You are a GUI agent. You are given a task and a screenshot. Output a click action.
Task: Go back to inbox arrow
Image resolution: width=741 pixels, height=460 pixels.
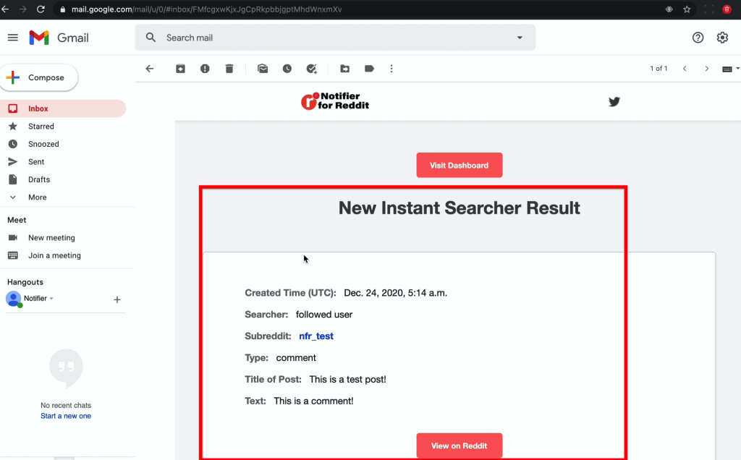149,69
